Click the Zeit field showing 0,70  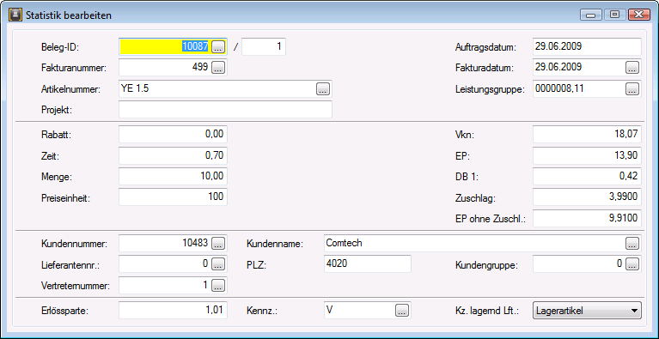[x=174, y=155]
